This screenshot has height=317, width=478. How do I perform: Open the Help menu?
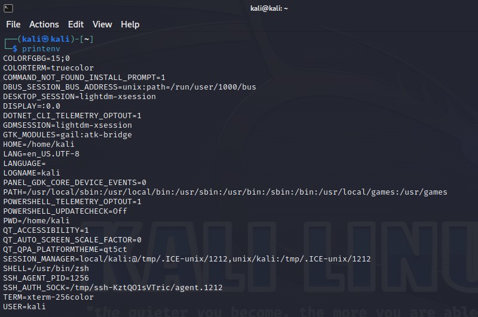[130, 24]
